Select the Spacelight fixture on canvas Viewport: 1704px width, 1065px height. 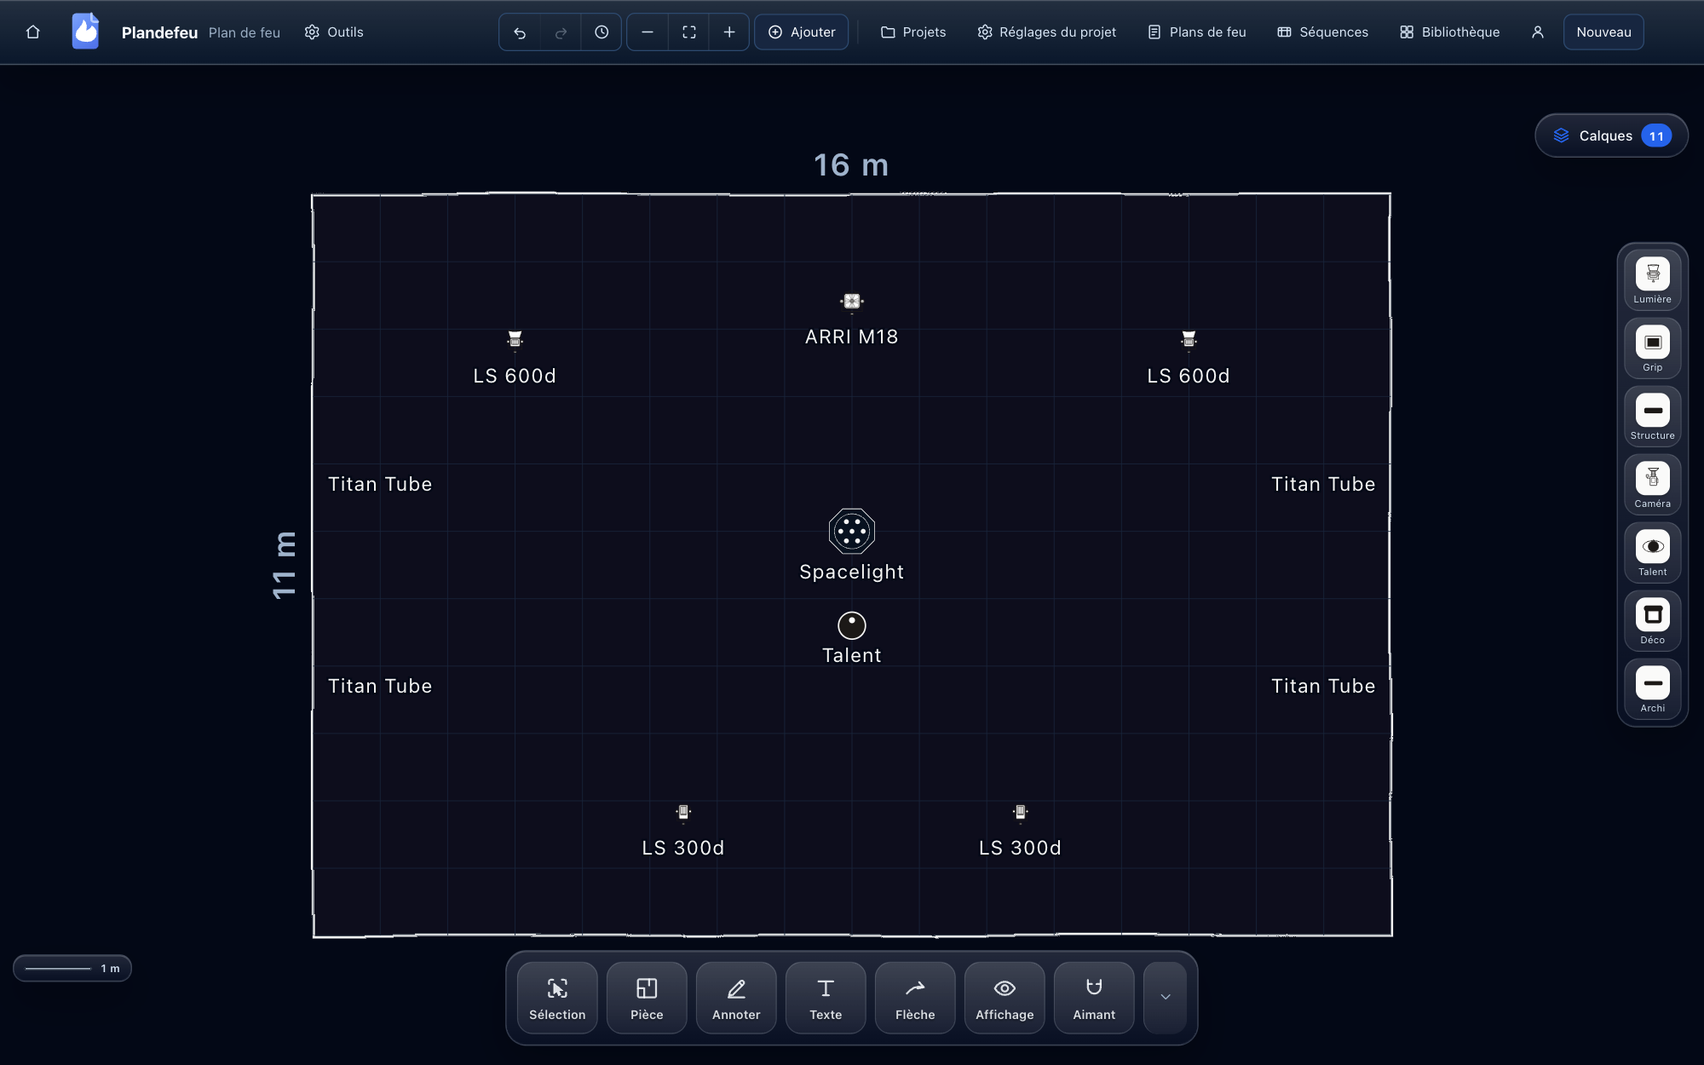pos(852,531)
